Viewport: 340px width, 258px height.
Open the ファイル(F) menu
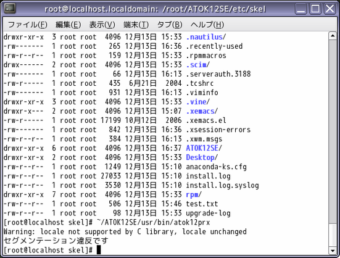[x=28, y=25]
